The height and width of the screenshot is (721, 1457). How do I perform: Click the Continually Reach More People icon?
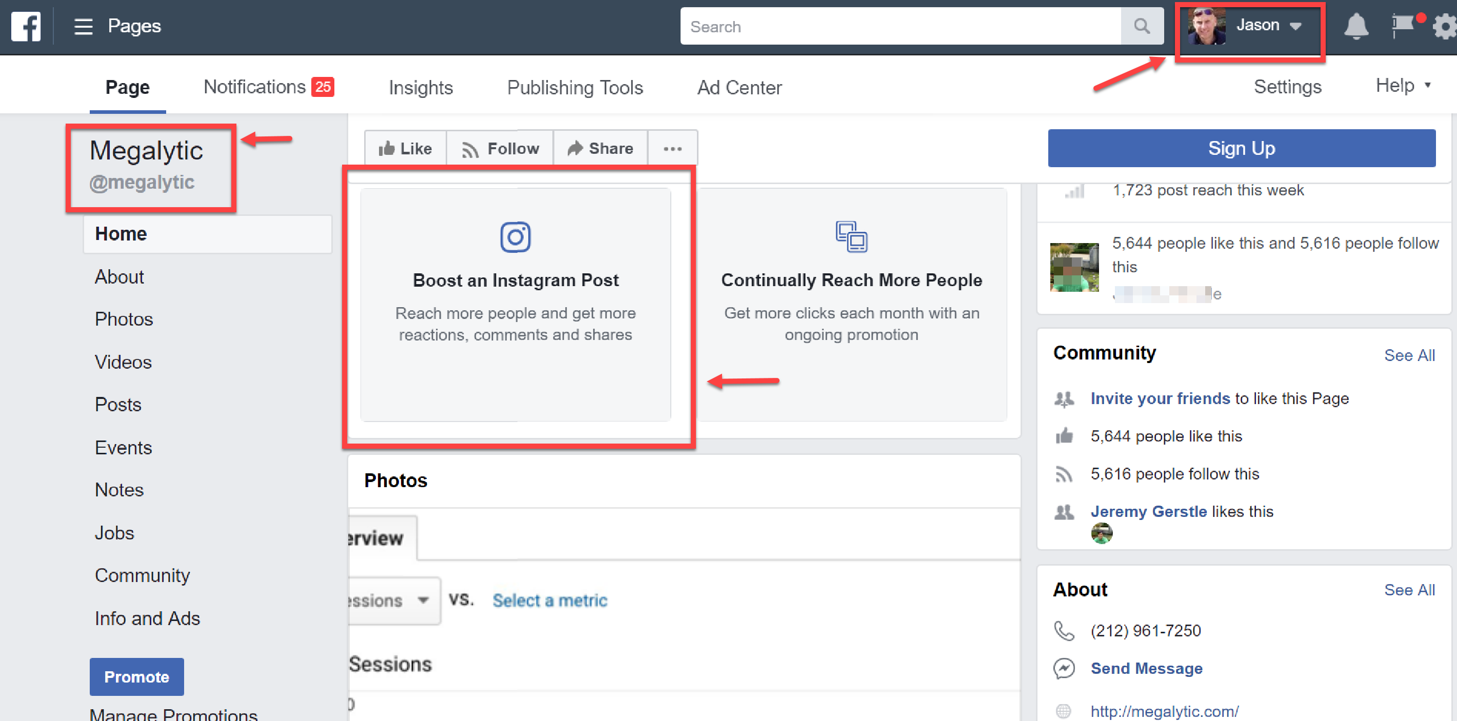click(x=851, y=236)
